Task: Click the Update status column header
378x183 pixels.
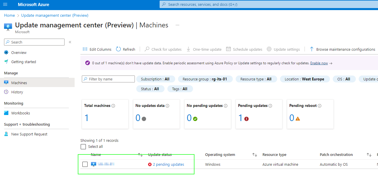Action: pos(160,155)
